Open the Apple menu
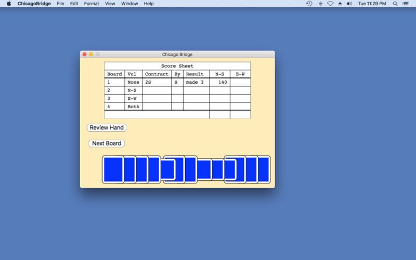The width and height of the screenshot is (416, 260). click(9, 4)
